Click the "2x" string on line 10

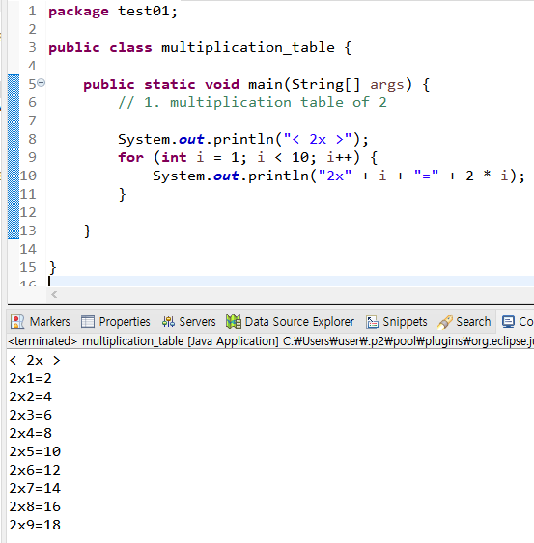pyautogui.click(x=335, y=176)
